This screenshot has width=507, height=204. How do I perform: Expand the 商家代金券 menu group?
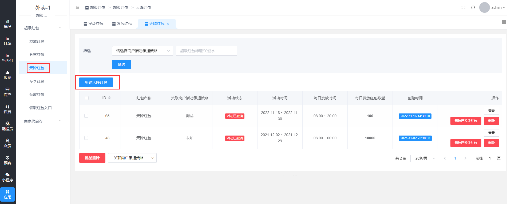pos(60,121)
